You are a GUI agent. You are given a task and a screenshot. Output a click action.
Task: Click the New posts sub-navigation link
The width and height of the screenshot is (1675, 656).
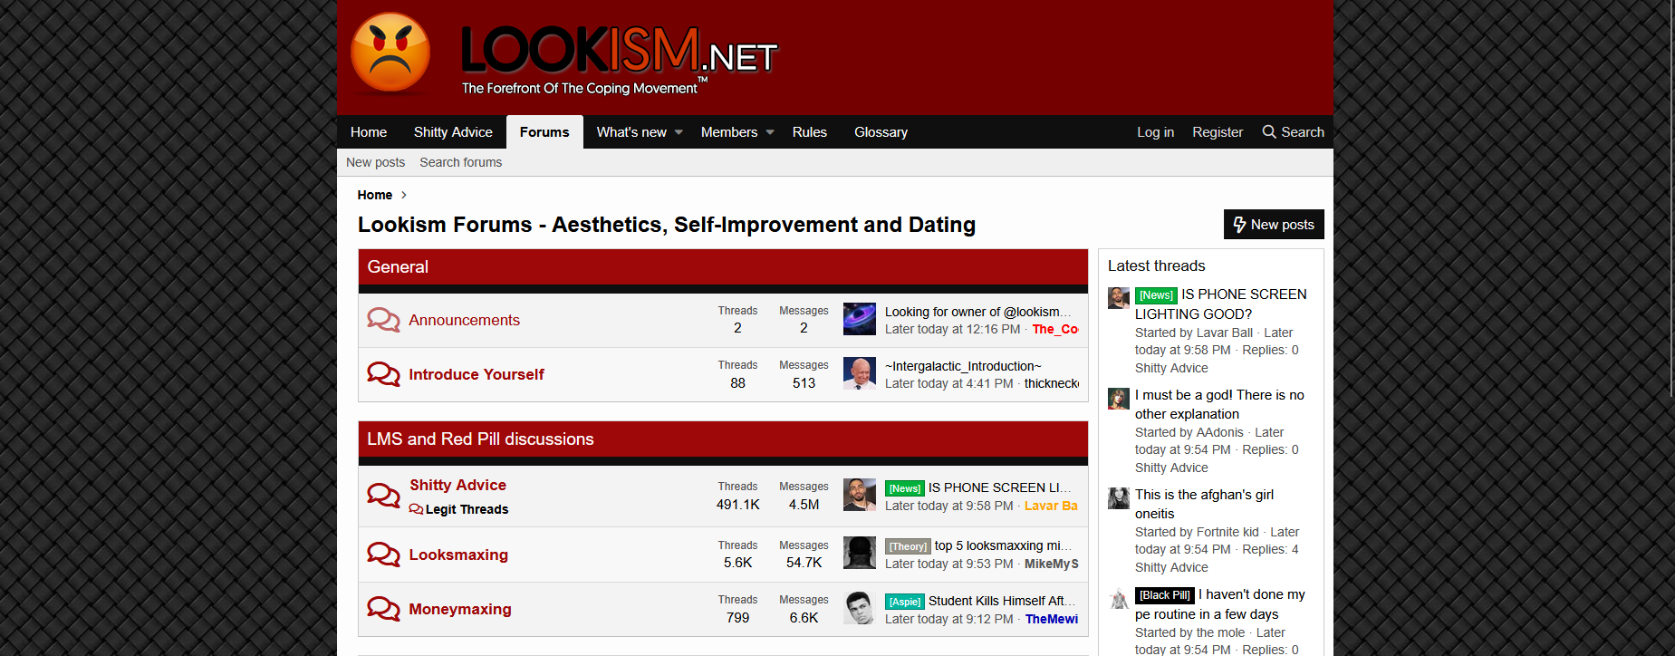[375, 162]
